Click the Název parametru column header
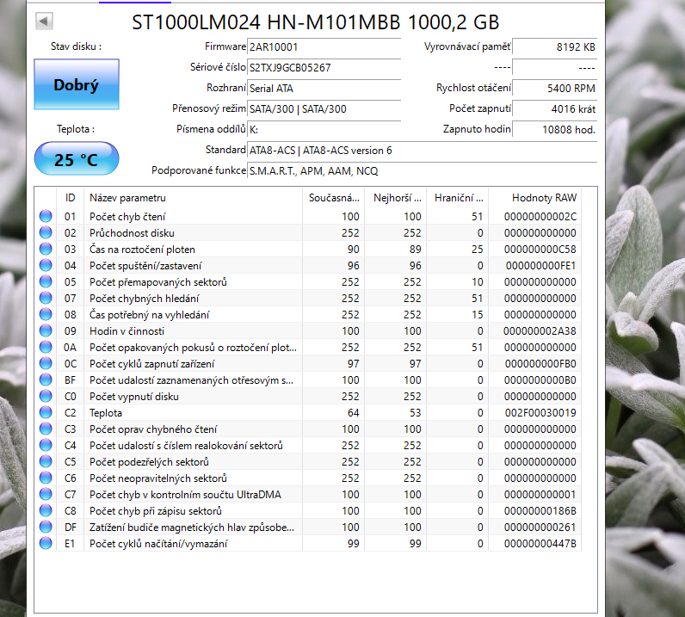This screenshot has width=685, height=617. click(x=193, y=198)
